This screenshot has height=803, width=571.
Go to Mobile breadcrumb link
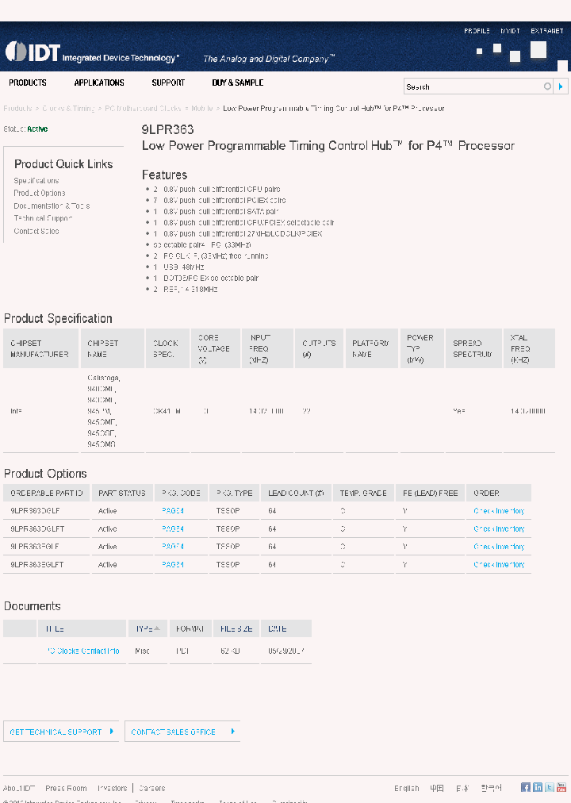pos(202,109)
